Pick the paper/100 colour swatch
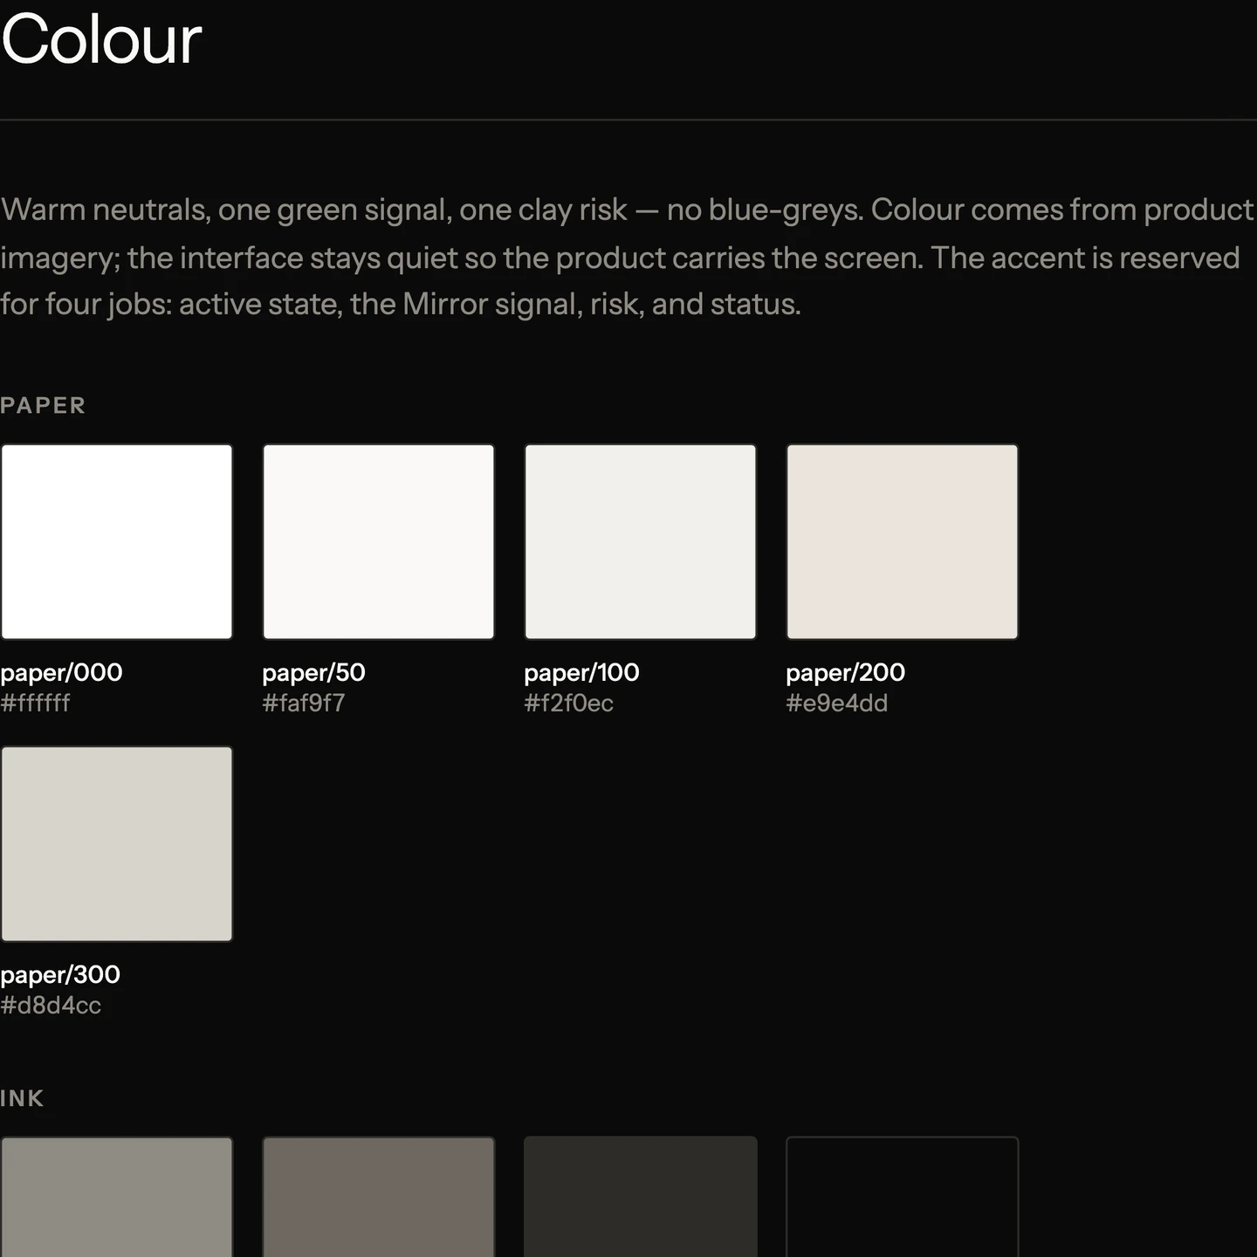 tap(641, 542)
